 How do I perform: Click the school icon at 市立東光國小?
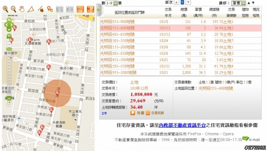click(75, 120)
